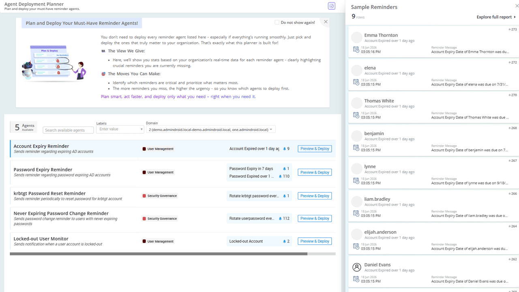Select the krbtgt Password Reset Reminder agent
This screenshot has height=292, width=519.
click(173, 196)
